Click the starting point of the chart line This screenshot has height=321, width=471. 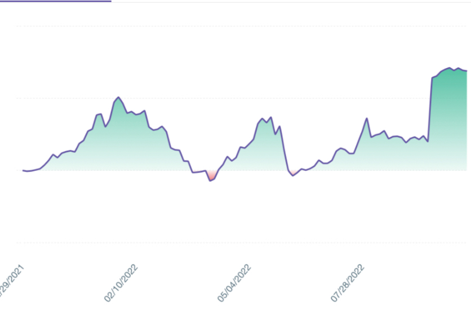(23, 170)
